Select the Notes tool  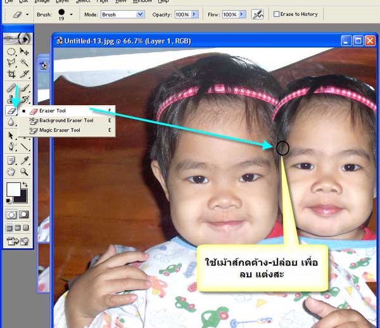point(11,161)
